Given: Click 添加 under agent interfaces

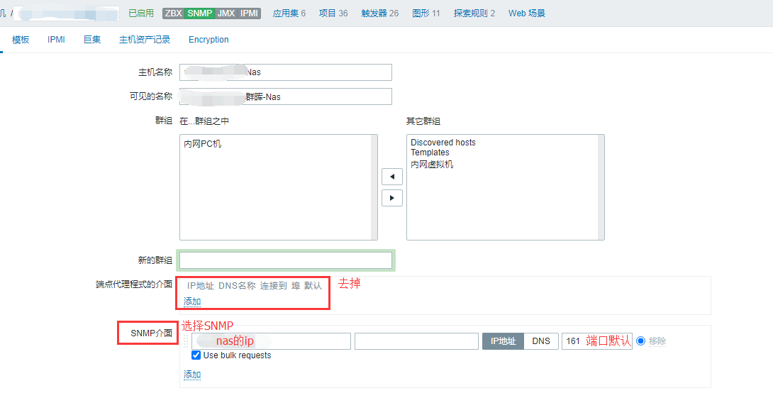Looking at the screenshot, I should coord(192,302).
